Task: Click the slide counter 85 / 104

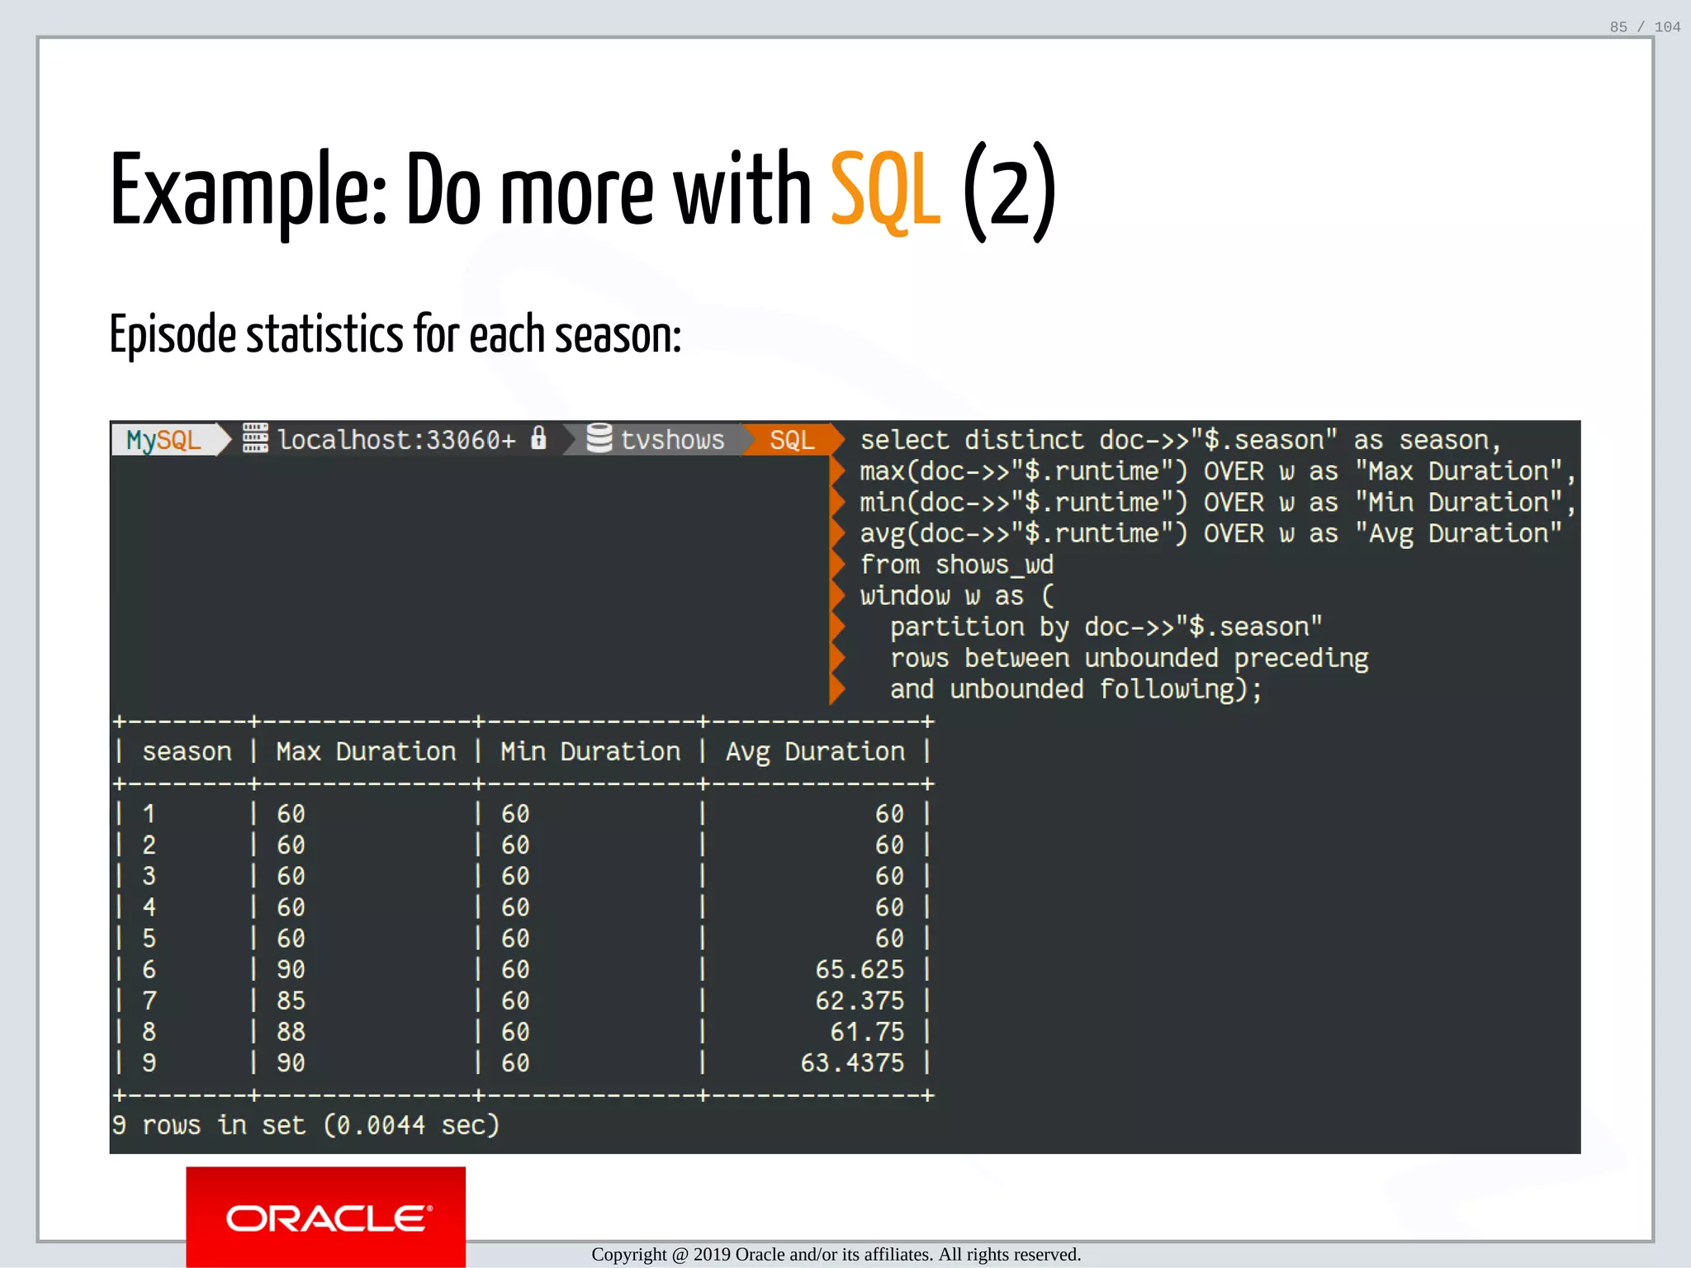Action: (1644, 27)
